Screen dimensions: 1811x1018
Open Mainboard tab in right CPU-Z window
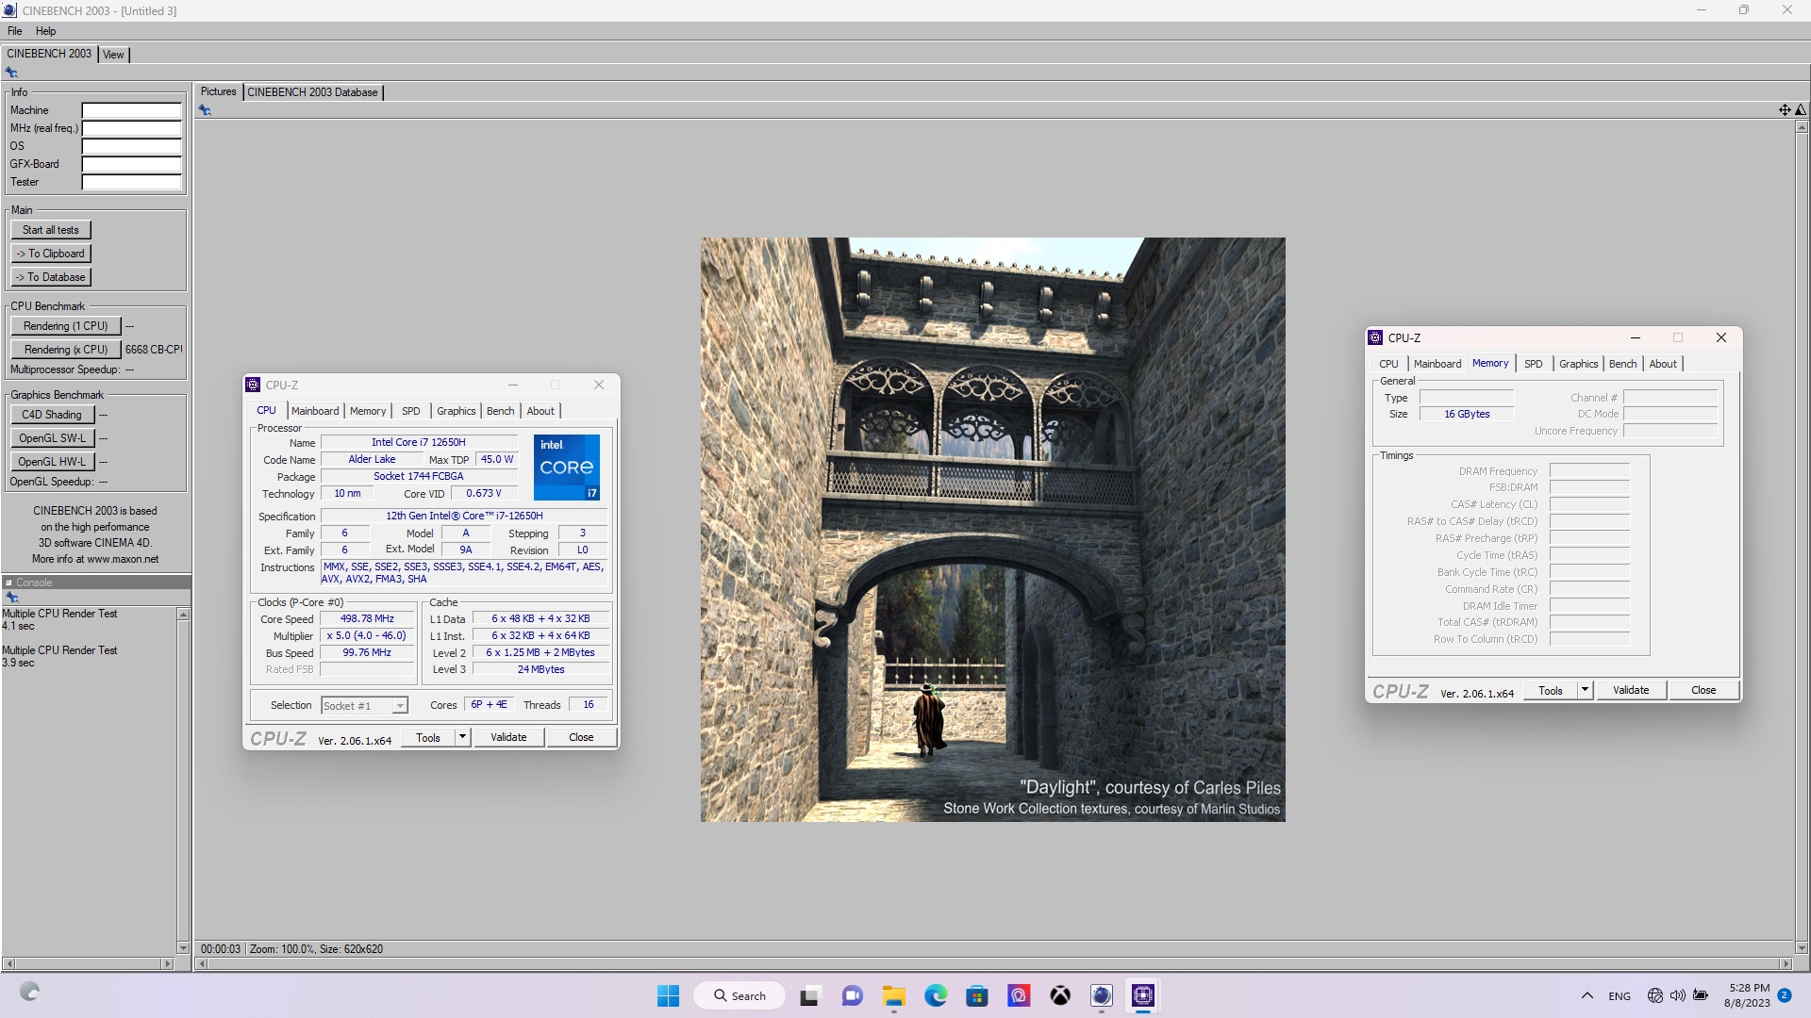point(1437,364)
